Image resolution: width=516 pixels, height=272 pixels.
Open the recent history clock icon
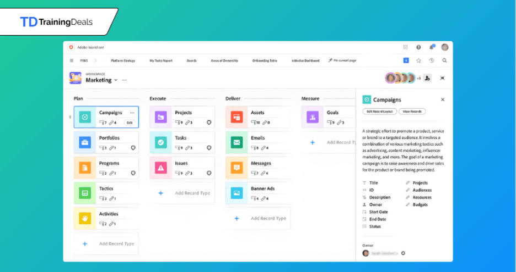pos(432,60)
